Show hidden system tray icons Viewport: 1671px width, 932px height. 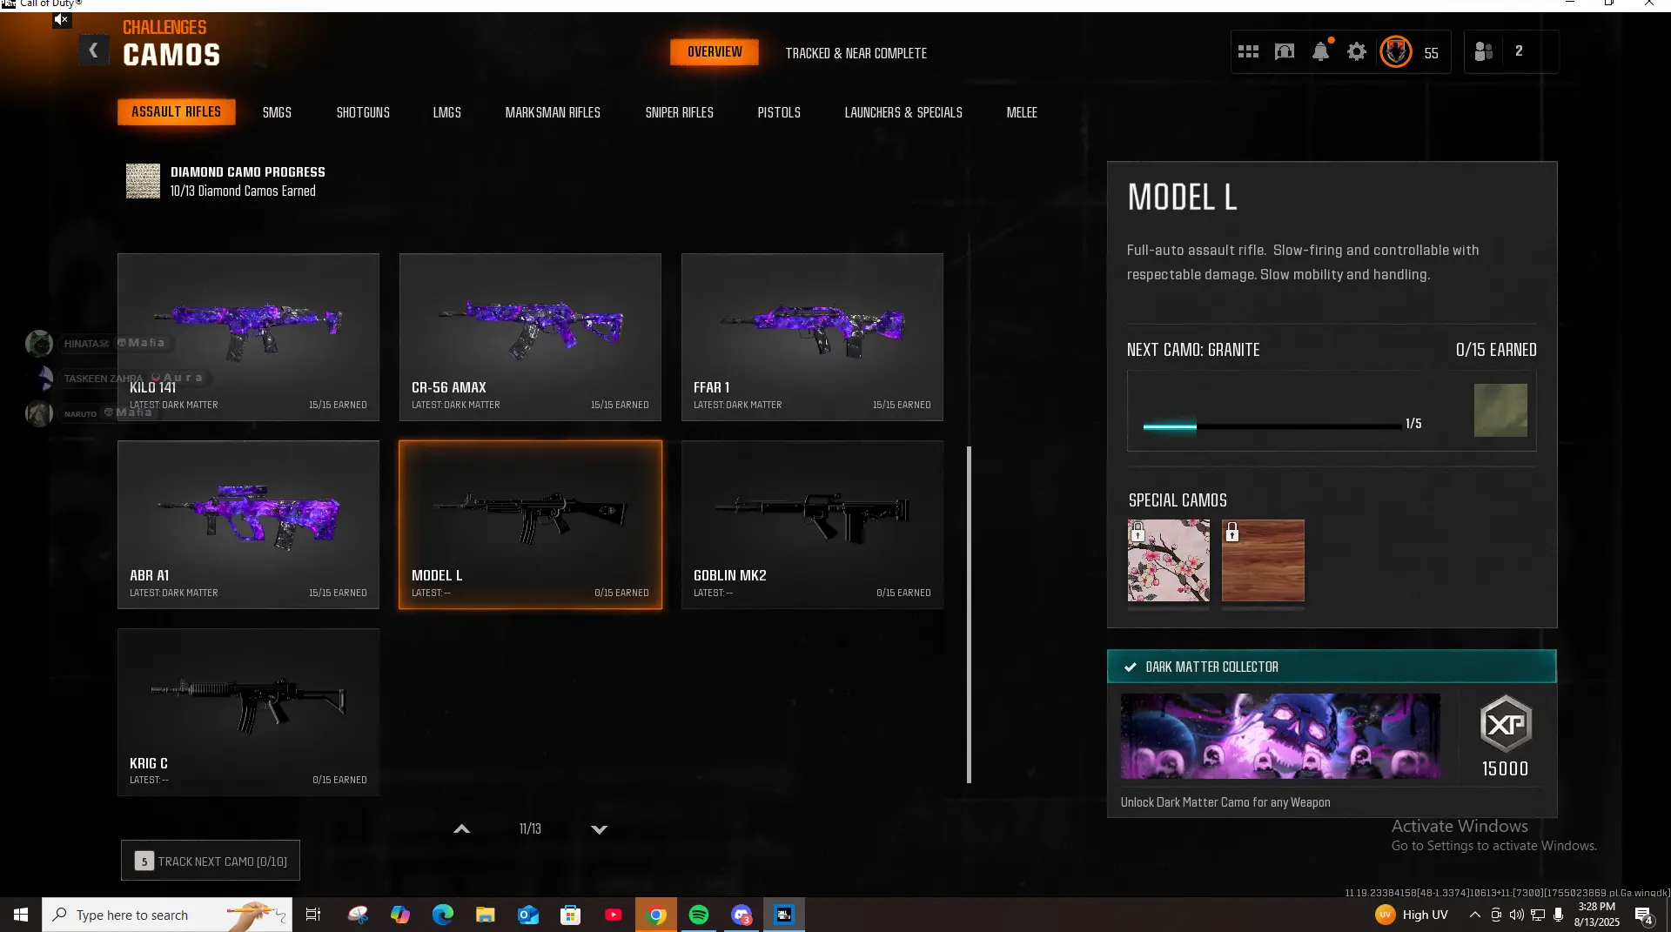(x=1474, y=915)
